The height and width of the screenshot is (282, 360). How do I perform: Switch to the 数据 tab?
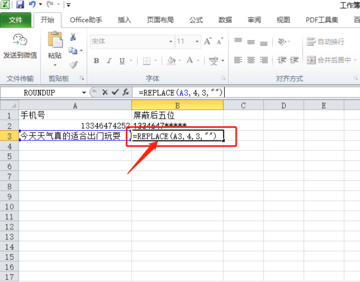[225, 20]
